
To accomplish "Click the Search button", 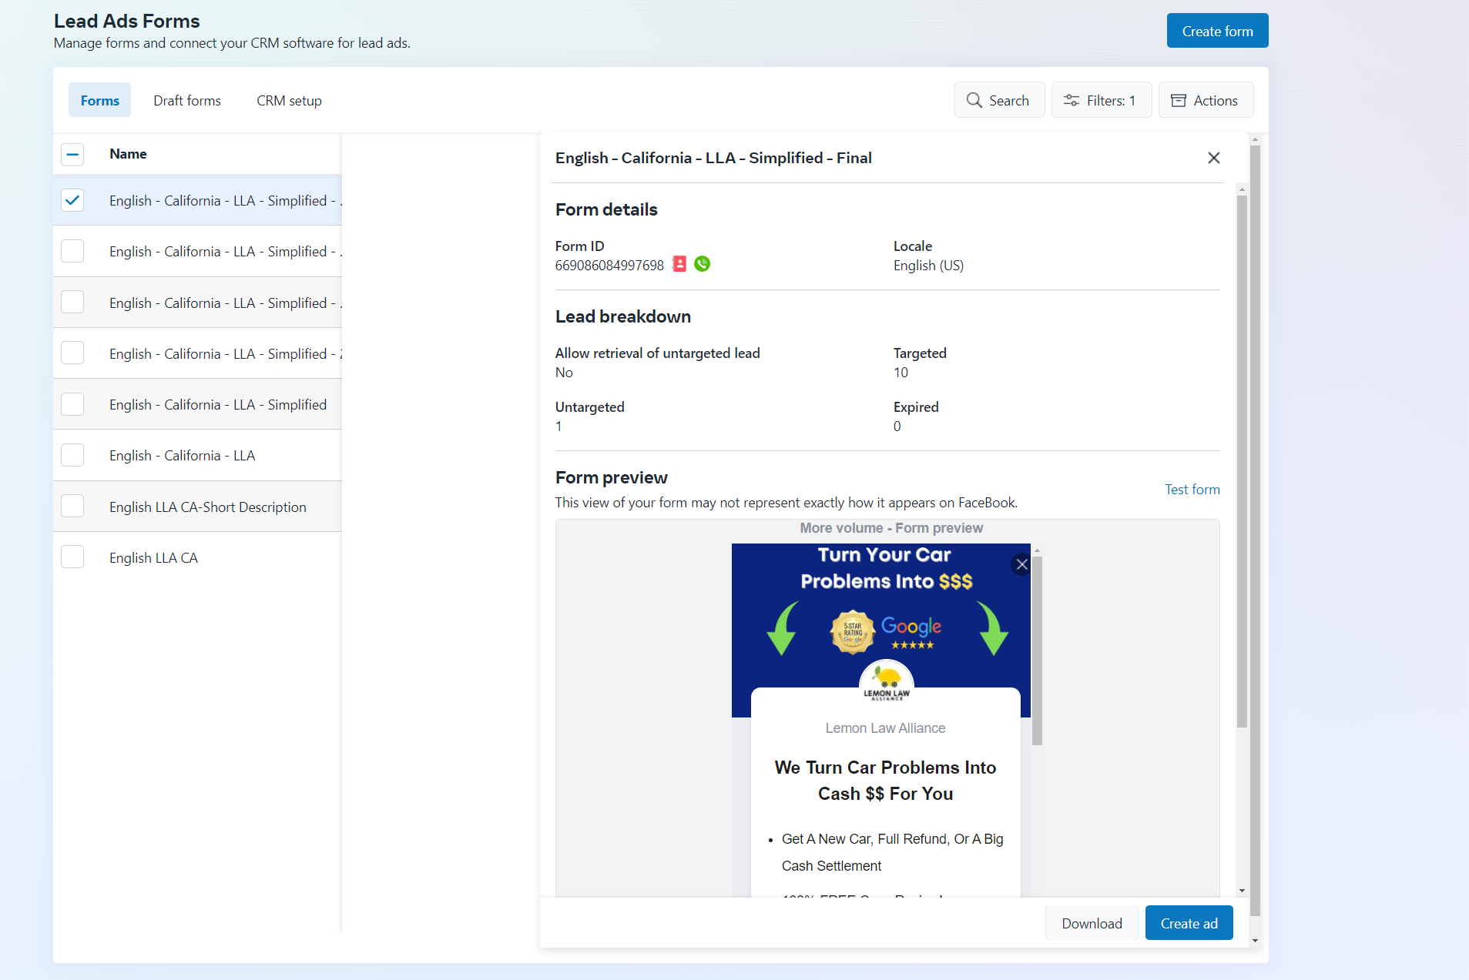I will [999, 100].
